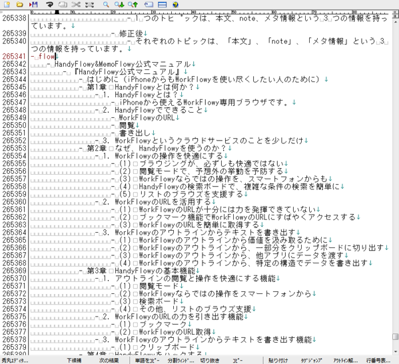Click line '(3) 検索ボード' on row 265373

pos(149,301)
